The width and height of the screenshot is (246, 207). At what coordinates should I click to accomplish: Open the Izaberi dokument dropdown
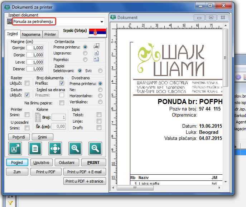pyautogui.click(x=102, y=22)
